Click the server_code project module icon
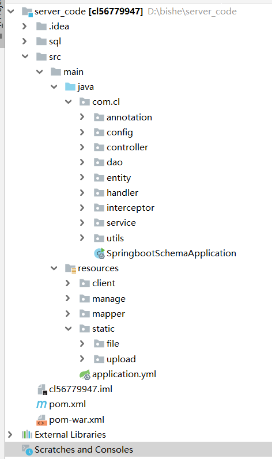272x459 pixels. tap(27, 12)
